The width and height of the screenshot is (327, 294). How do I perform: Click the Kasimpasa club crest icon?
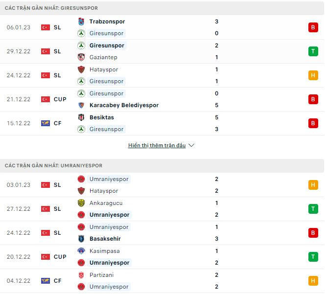click(81, 251)
